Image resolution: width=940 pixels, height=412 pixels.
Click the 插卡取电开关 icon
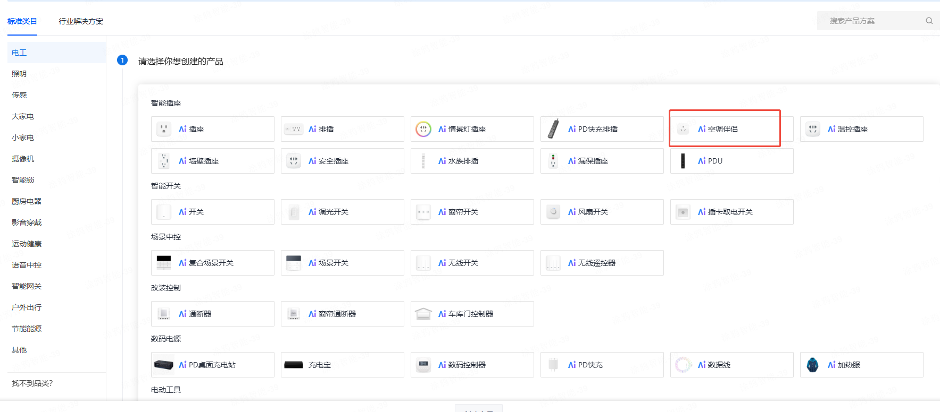coord(683,212)
